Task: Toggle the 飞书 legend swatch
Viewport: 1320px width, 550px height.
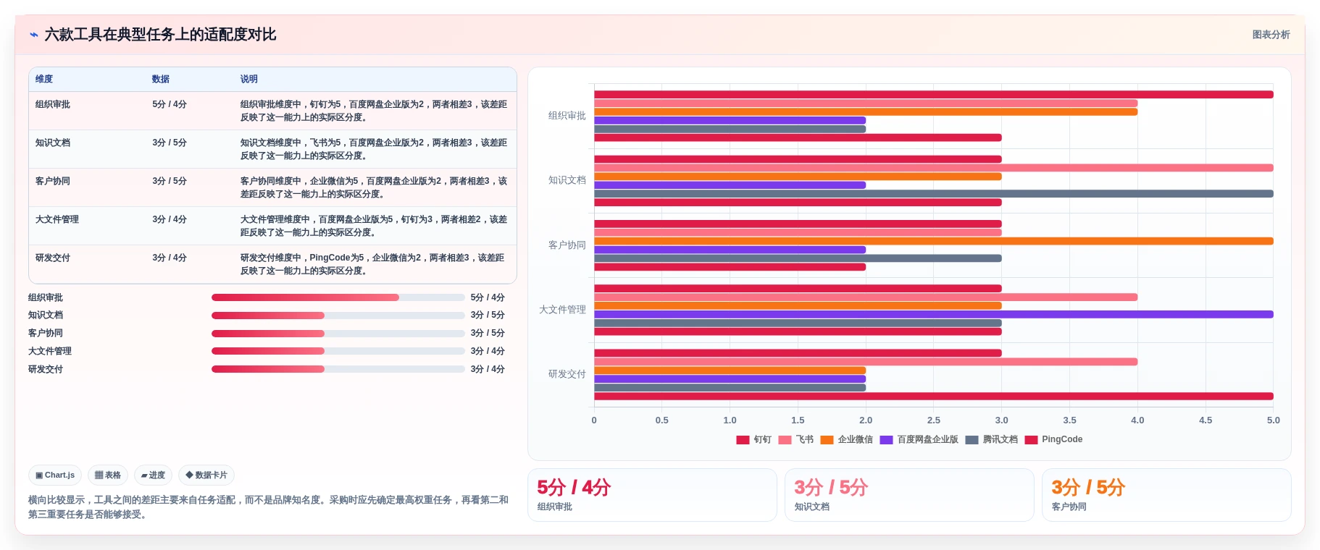Action: click(x=785, y=440)
